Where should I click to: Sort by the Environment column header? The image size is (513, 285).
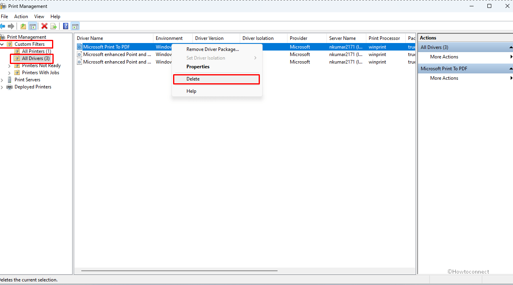[x=173, y=38]
